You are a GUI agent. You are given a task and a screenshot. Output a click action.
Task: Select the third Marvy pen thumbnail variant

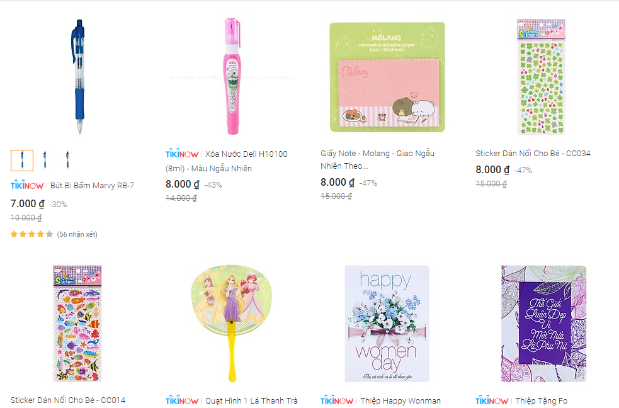click(x=67, y=161)
